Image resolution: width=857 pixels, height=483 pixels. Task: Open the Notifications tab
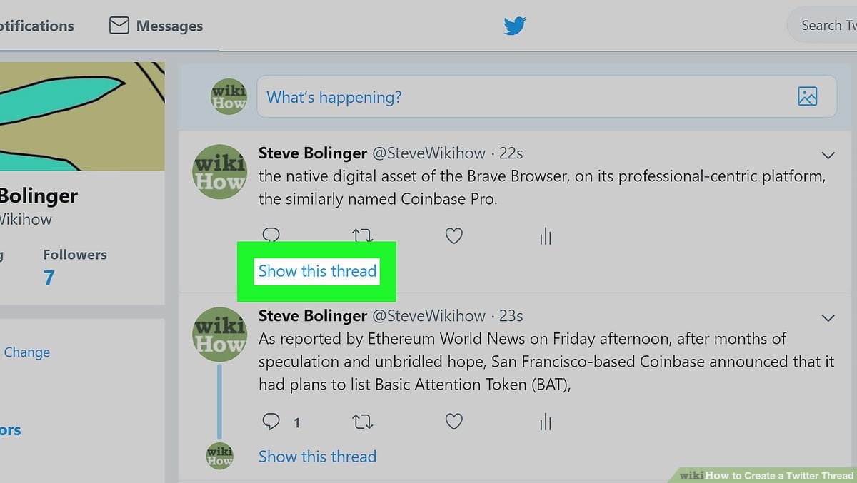[36, 26]
